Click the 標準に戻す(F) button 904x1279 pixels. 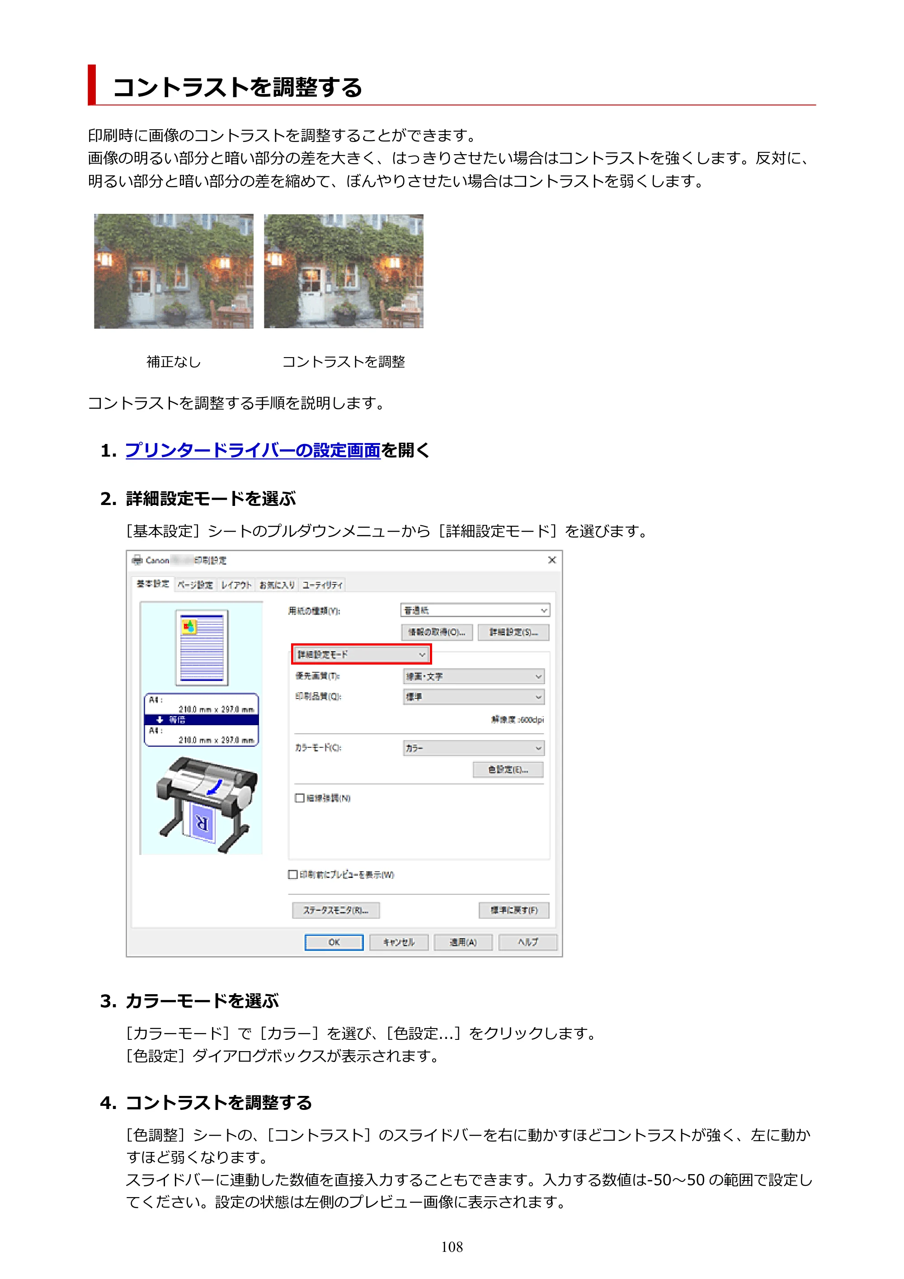tap(514, 910)
